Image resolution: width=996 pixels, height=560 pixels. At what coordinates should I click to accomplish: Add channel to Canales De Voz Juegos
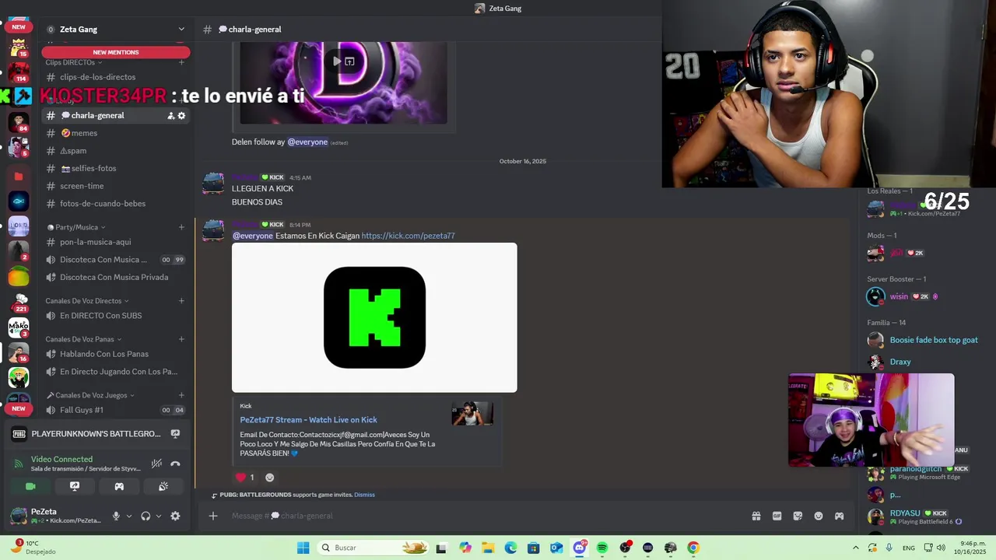pyautogui.click(x=181, y=395)
